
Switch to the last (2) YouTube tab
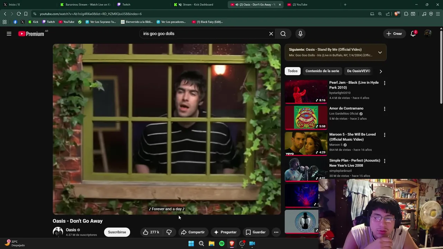tap(311, 4)
